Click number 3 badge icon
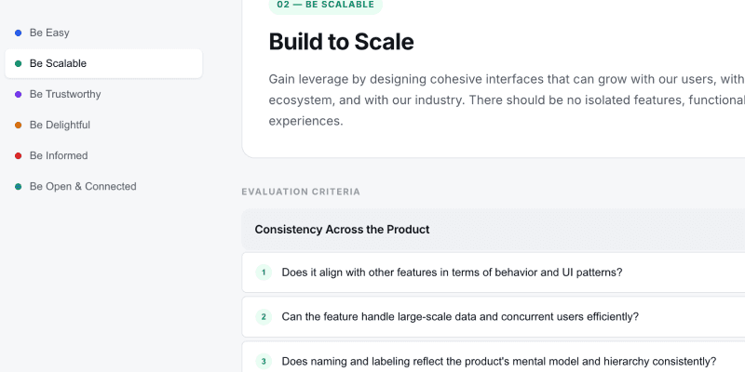745x372 pixels. [x=264, y=361]
